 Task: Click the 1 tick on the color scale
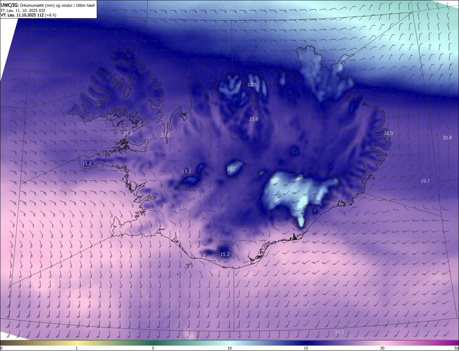click(x=77, y=348)
